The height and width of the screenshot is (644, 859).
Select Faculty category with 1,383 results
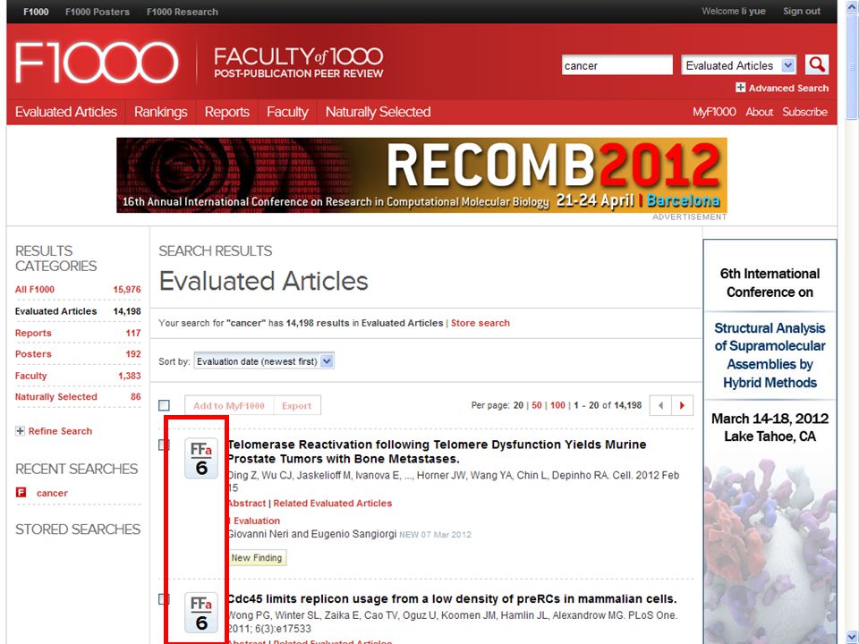coord(30,376)
